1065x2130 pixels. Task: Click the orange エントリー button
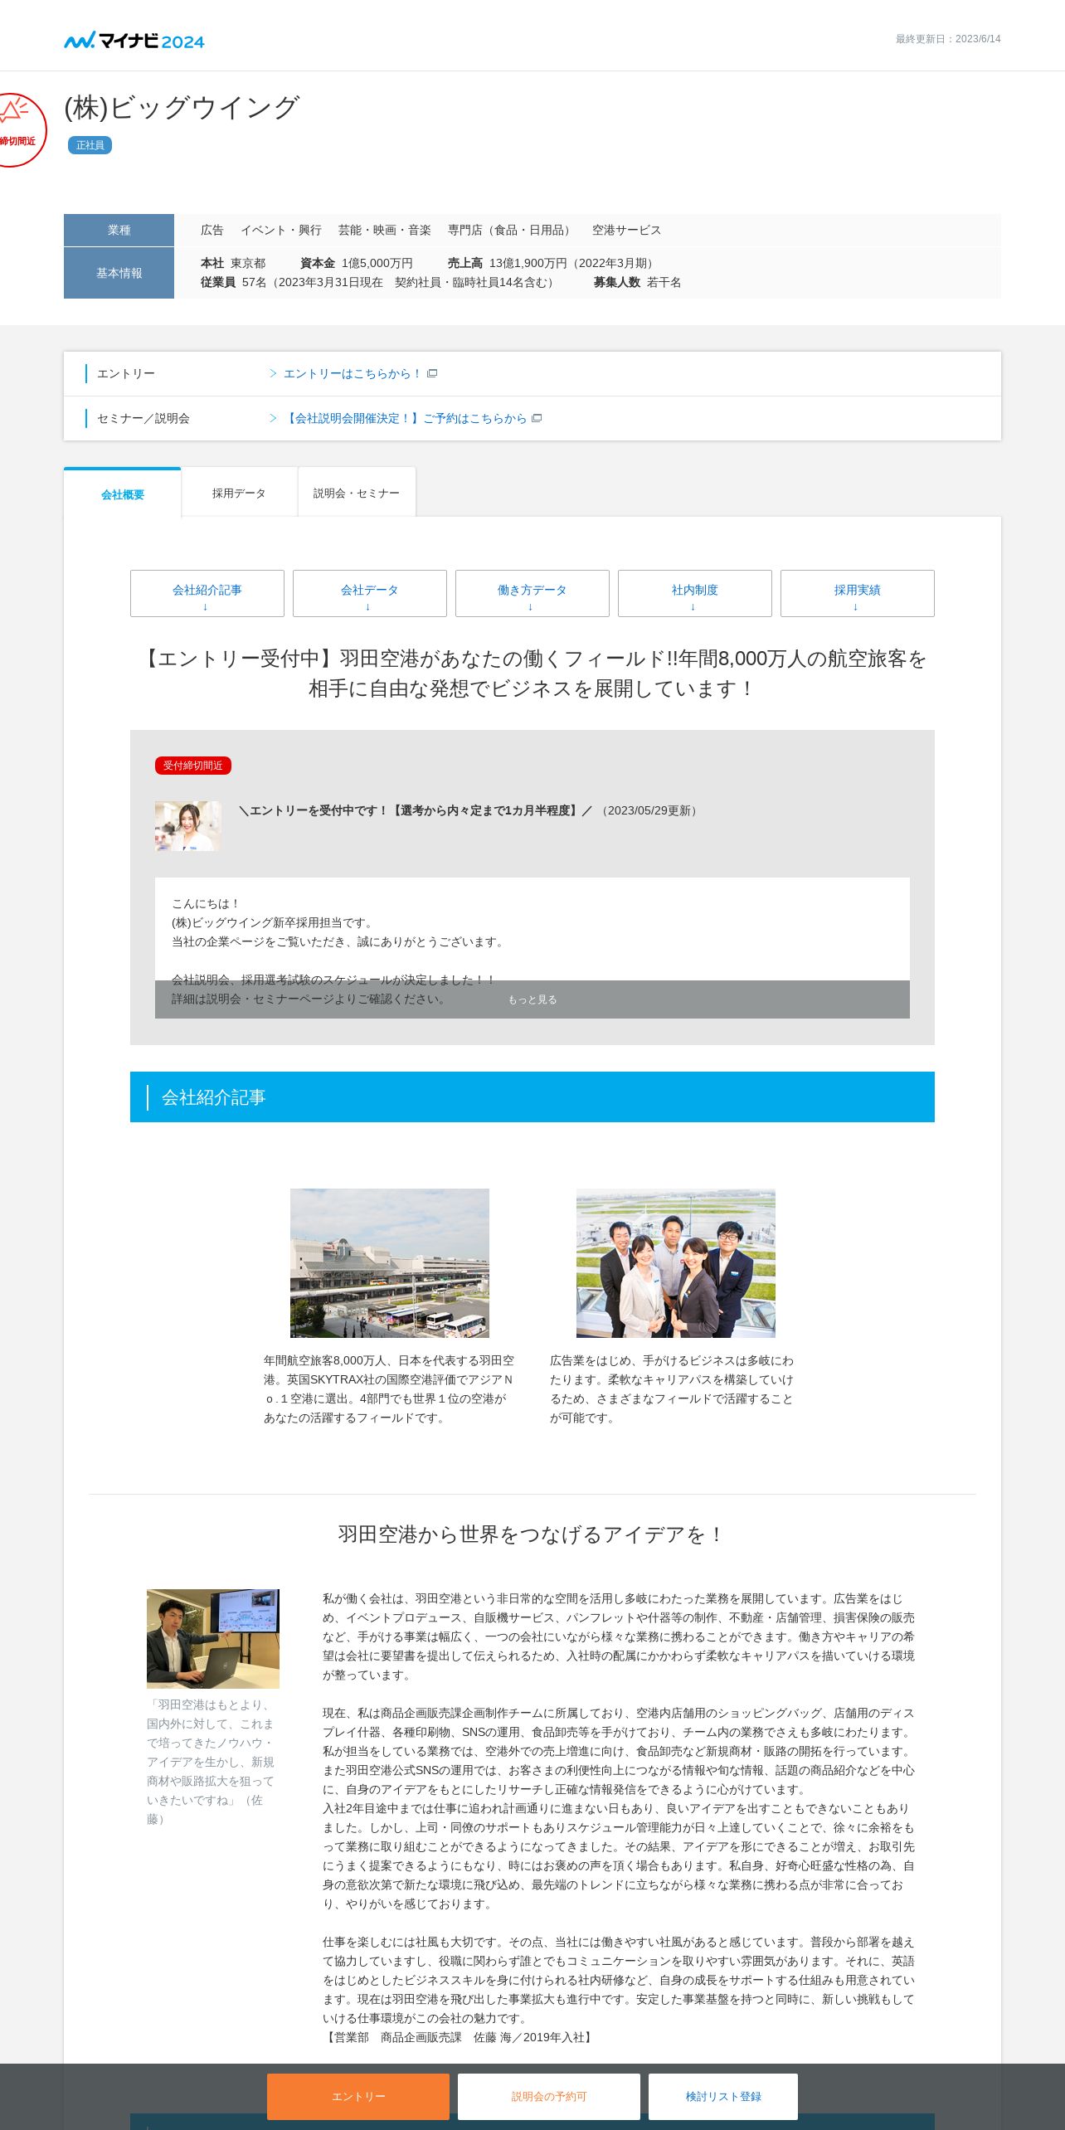pyautogui.click(x=358, y=2097)
